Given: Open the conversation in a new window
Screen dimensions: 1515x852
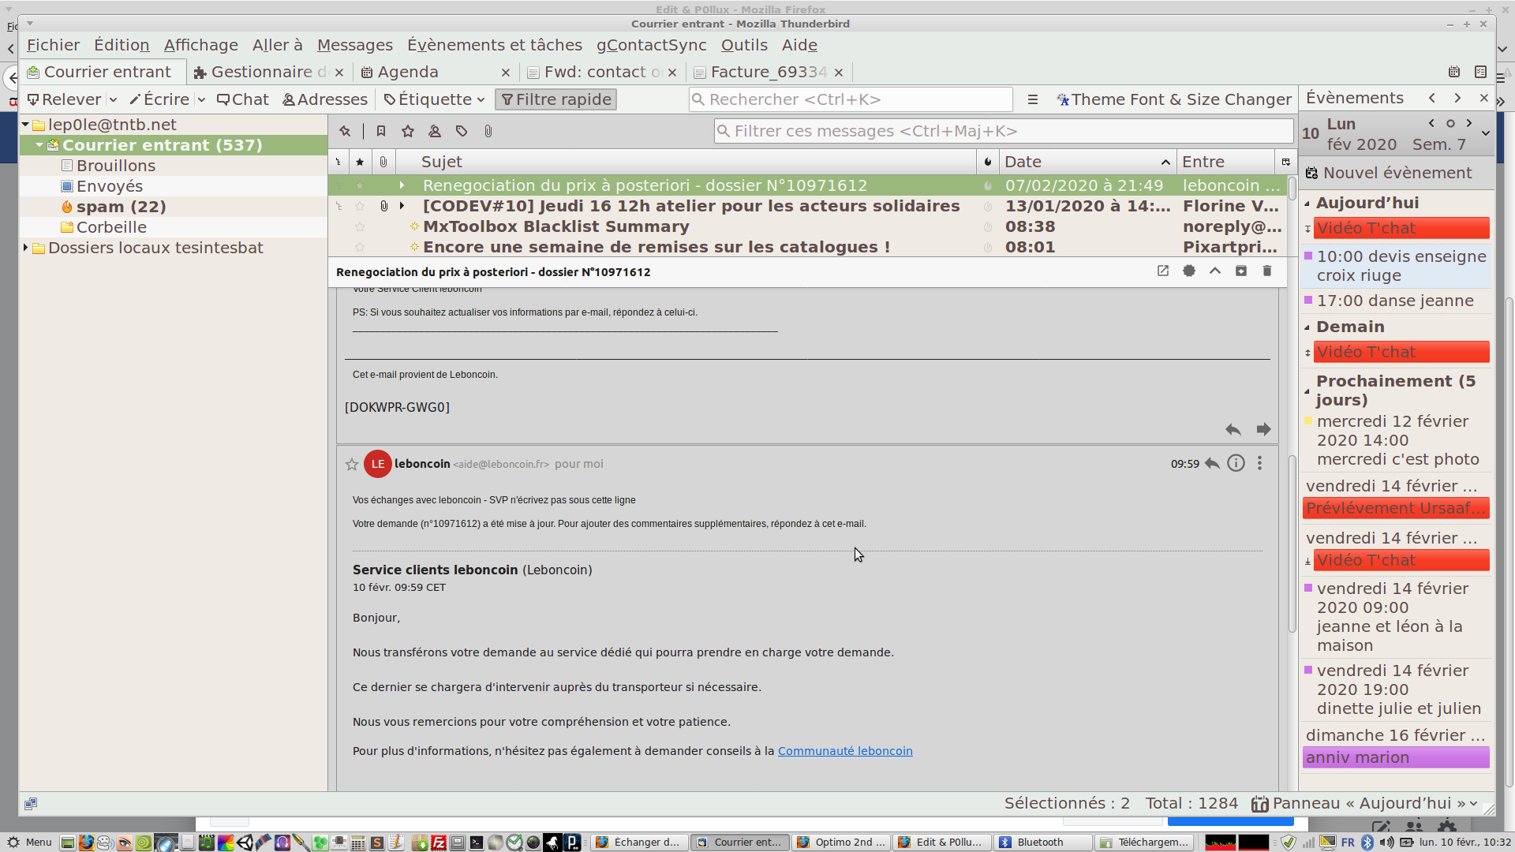Looking at the screenshot, I should (1163, 271).
